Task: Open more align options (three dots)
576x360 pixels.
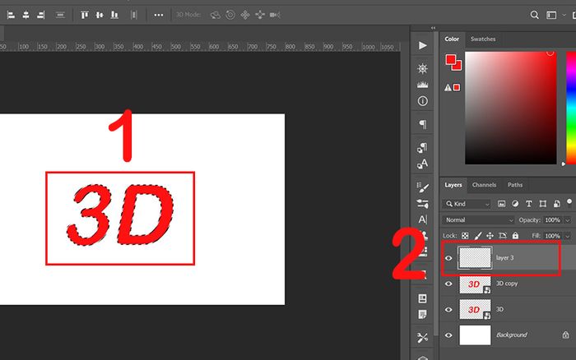Action: [x=158, y=15]
